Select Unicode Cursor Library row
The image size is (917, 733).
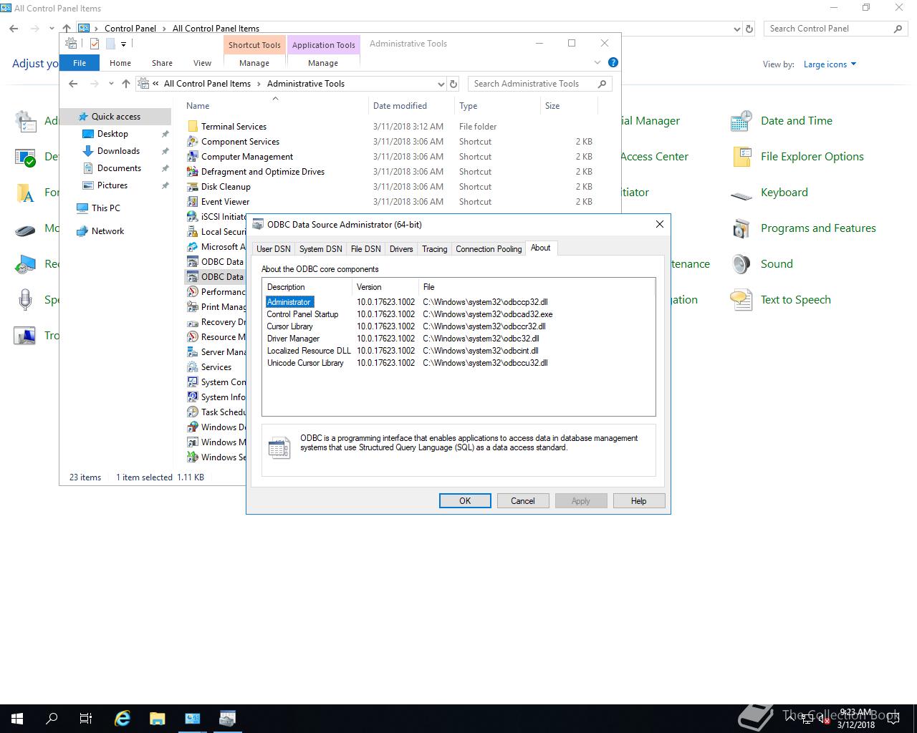tap(458, 363)
